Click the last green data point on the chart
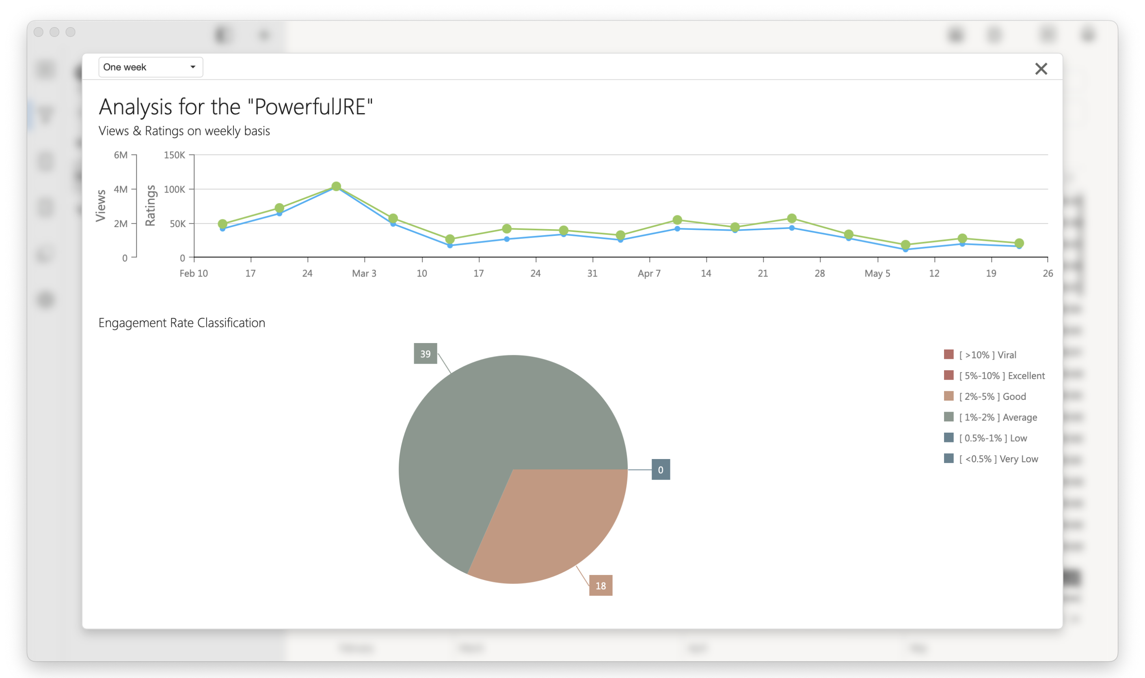The image size is (1145, 678). tap(1019, 243)
